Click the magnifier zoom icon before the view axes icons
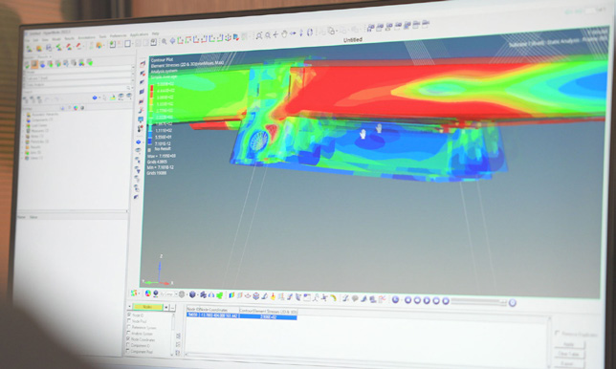The image size is (616, 369). [x=164, y=41]
